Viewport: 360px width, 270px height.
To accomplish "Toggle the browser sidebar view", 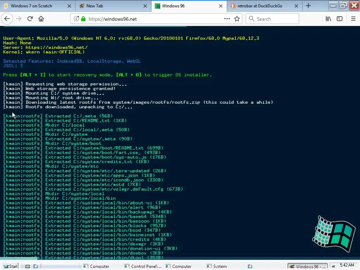I will click(x=340, y=19).
